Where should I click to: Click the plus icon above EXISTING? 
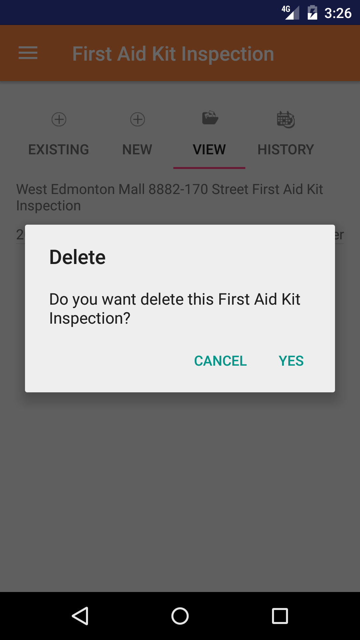[x=59, y=119]
